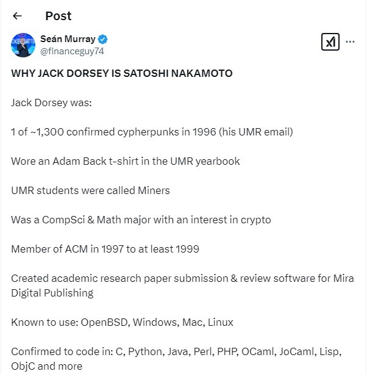The width and height of the screenshot is (367, 374).
Task: Go back using the left arrow
Action: [x=17, y=16]
